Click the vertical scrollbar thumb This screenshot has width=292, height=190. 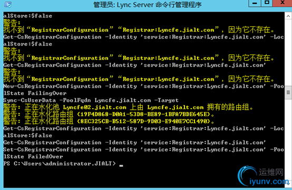288,92
